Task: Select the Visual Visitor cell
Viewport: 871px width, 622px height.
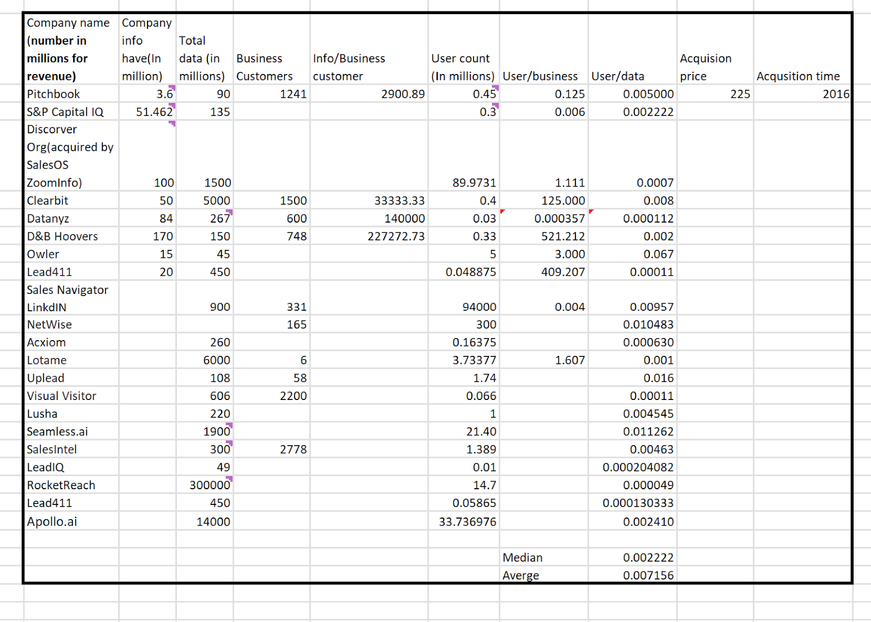Action: click(x=71, y=396)
